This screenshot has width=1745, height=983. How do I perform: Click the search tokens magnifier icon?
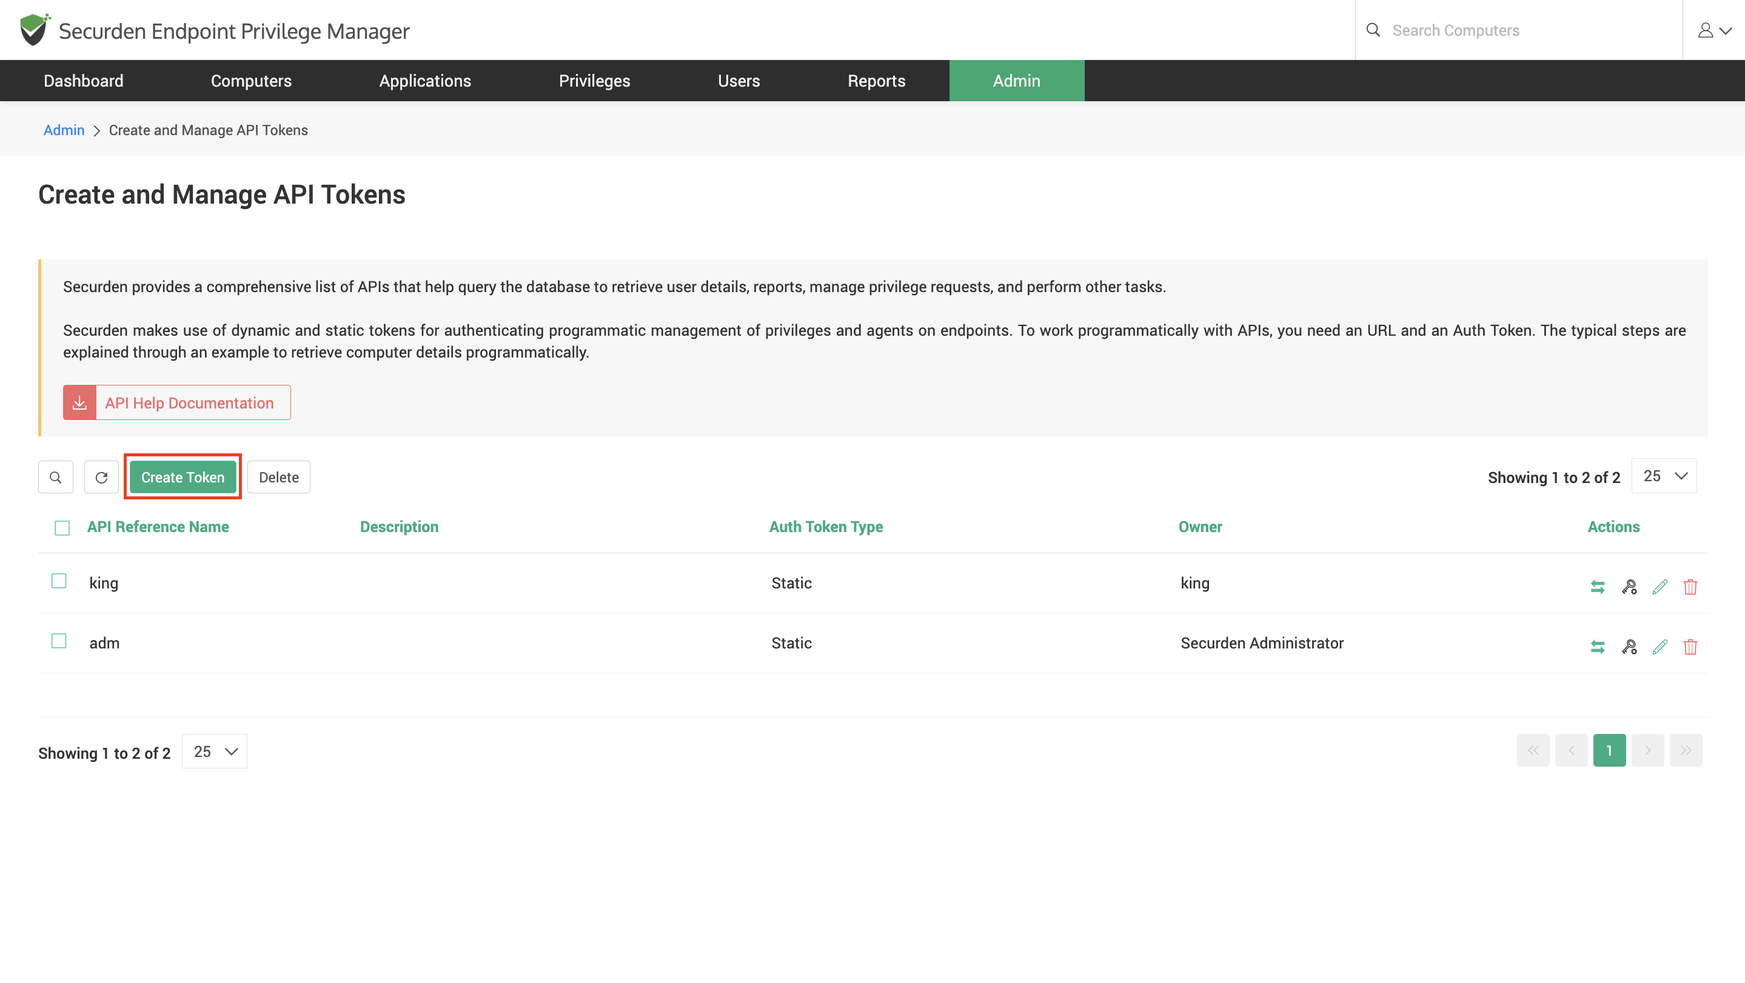point(56,478)
